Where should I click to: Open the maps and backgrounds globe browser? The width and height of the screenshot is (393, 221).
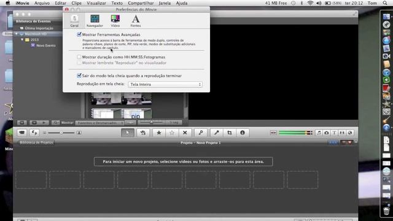350,133
